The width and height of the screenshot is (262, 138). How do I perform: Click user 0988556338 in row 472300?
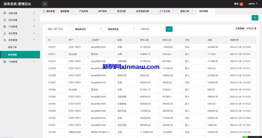(x=74, y=132)
